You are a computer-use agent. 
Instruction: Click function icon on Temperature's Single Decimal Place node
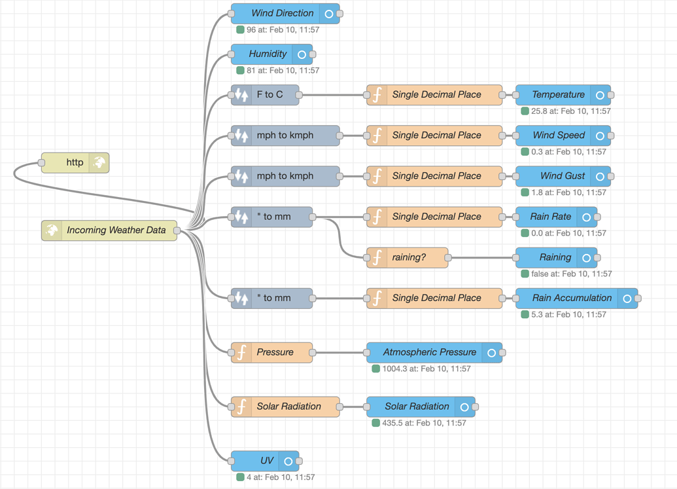click(x=378, y=94)
